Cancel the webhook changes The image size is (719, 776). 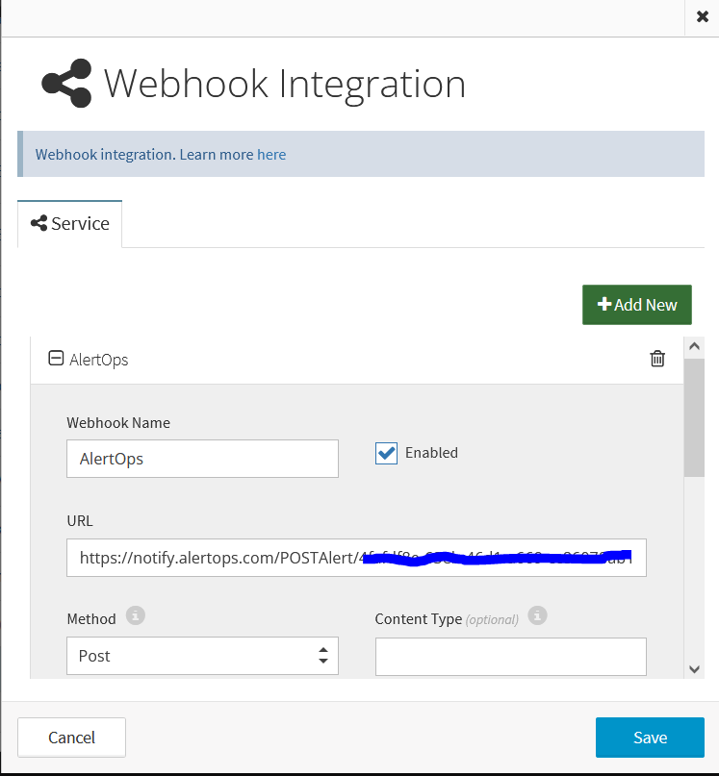[71, 738]
